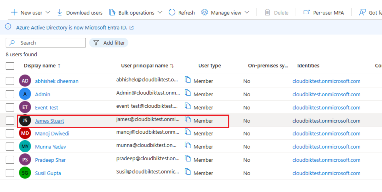Click the PS avatar for Pradeep Shar
The image size is (382, 192).
point(25,160)
